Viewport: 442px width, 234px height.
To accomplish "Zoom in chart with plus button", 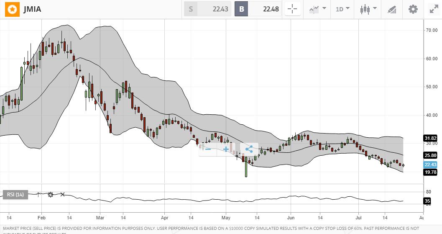I will [226, 149].
